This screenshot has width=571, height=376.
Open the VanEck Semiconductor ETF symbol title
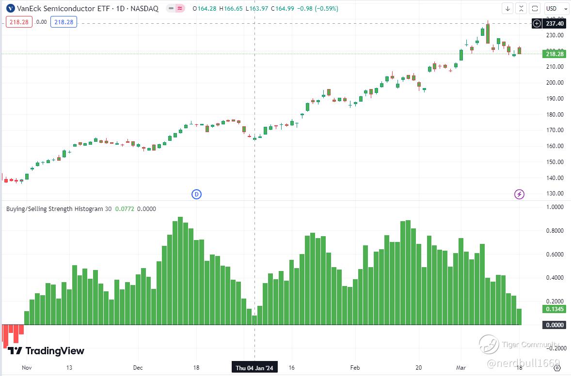pos(88,8)
